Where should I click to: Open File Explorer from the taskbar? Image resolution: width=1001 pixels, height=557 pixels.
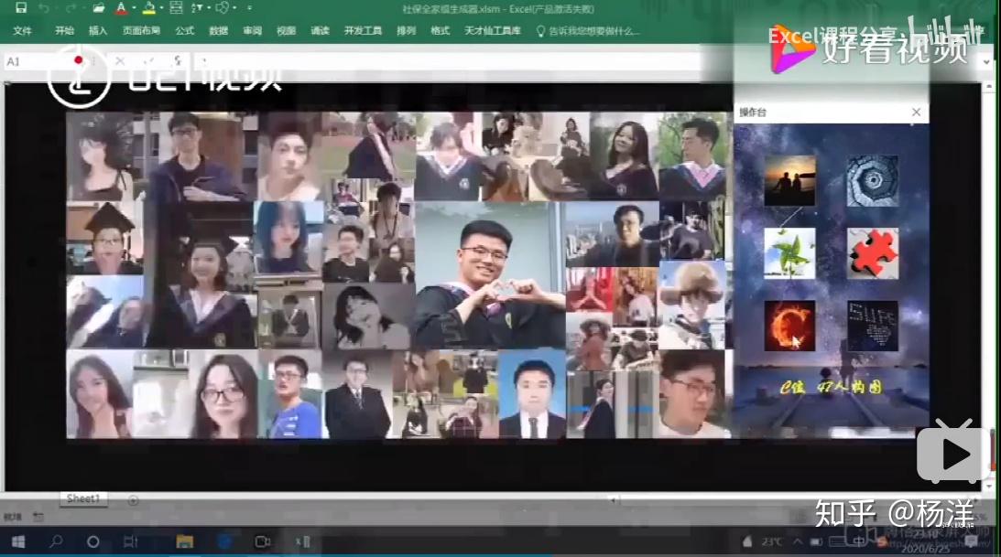(184, 541)
